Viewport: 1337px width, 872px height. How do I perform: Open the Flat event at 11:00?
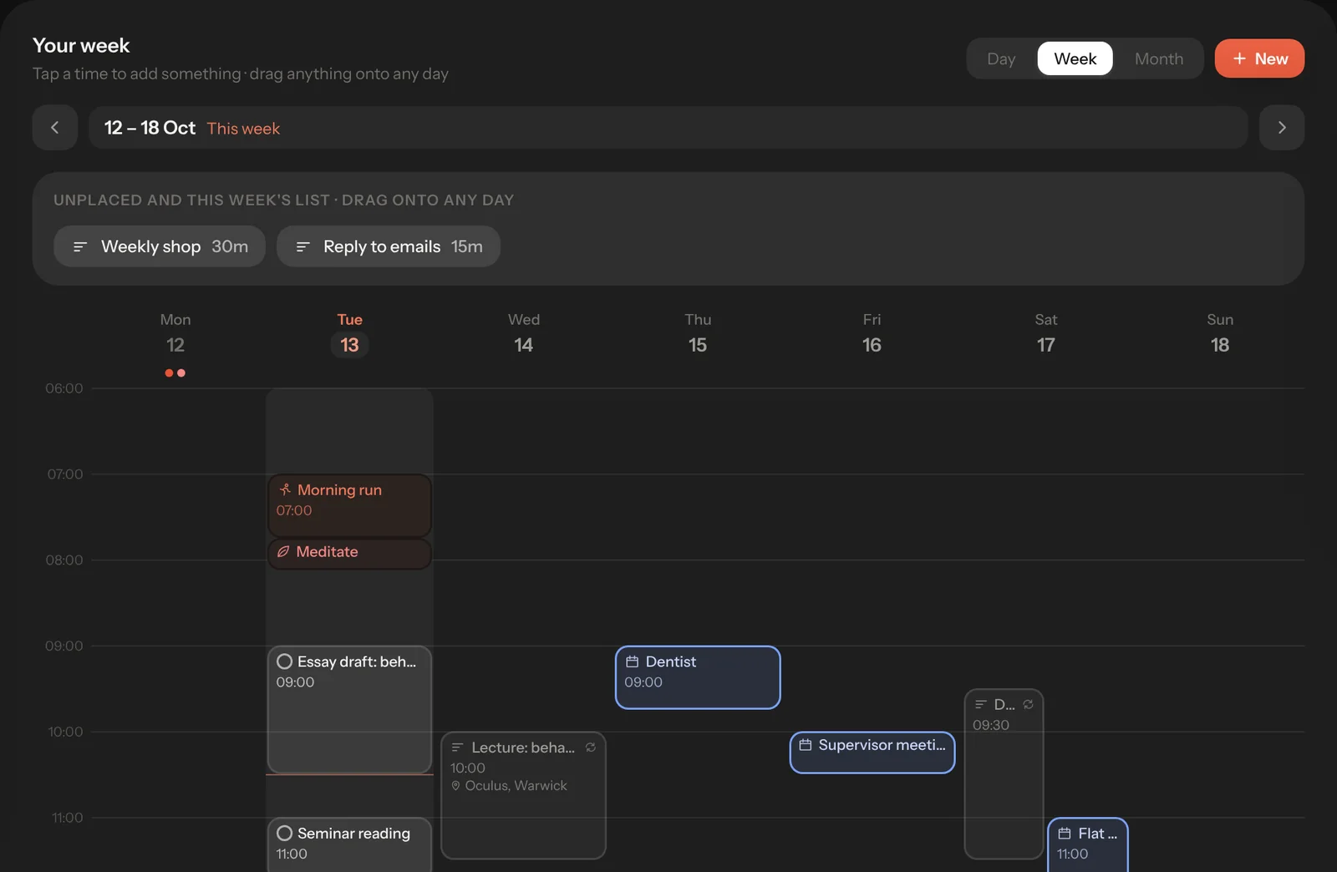tap(1088, 844)
